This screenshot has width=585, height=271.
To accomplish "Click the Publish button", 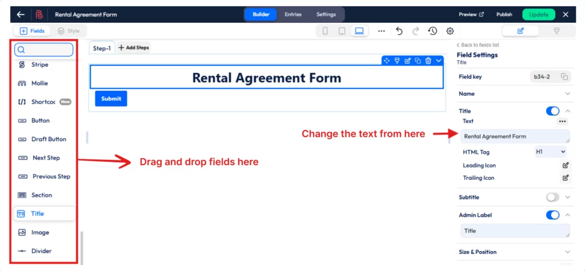I will [x=504, y=14].
